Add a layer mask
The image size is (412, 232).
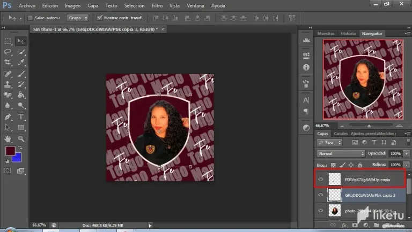[355, 225]
